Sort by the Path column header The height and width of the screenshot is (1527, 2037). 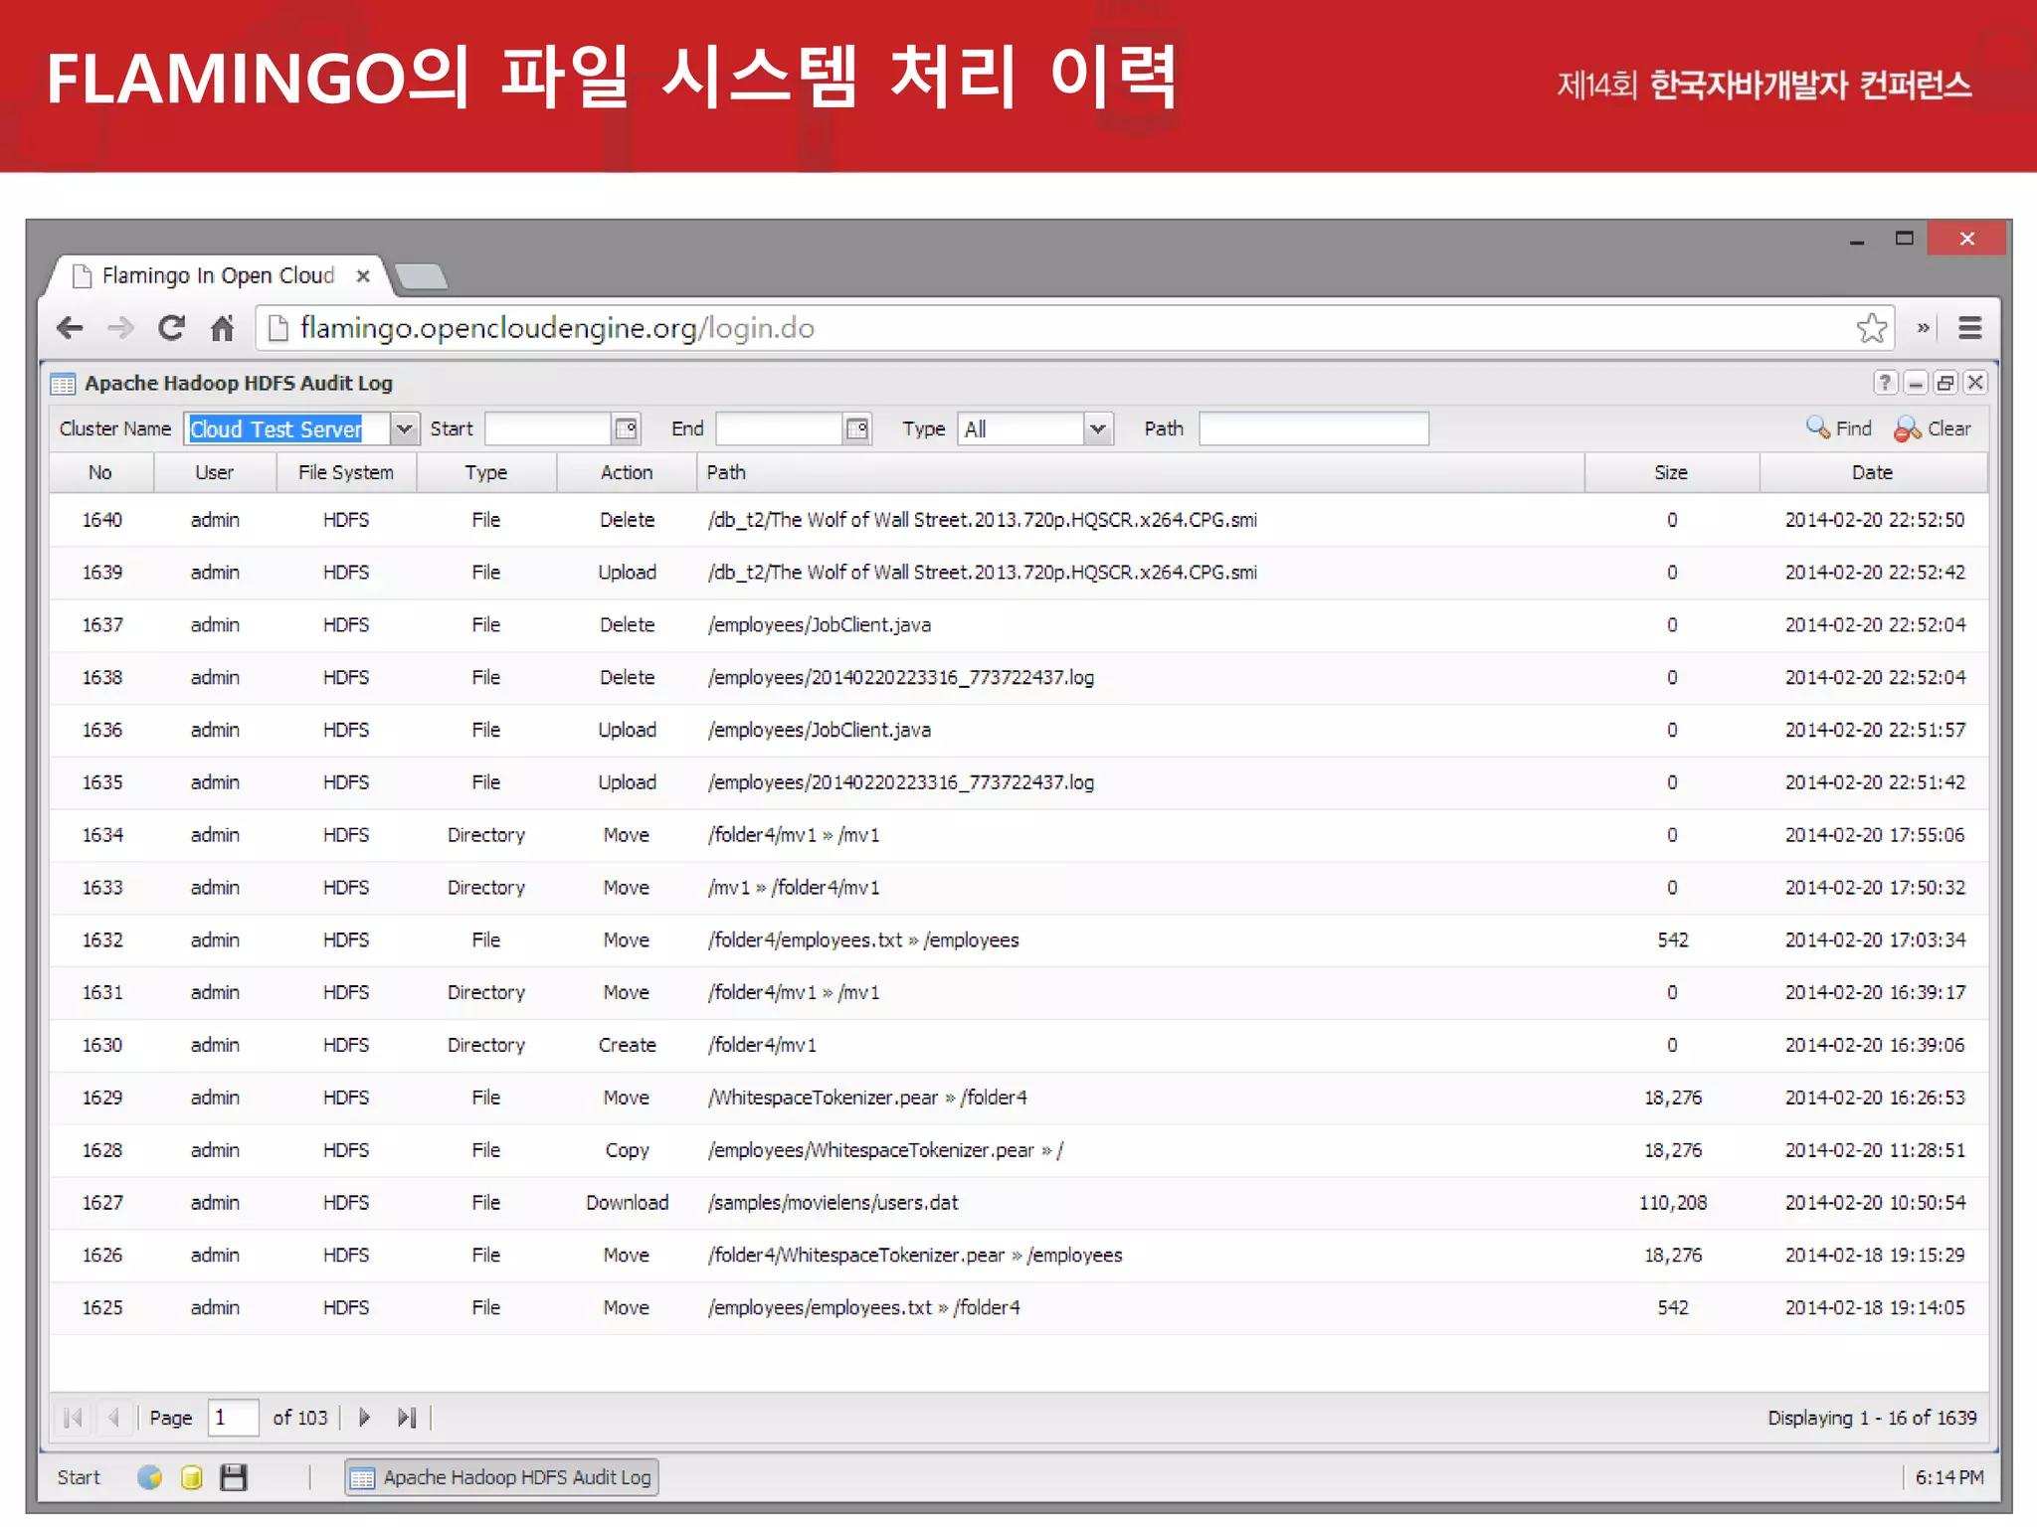coord(1140,473)
